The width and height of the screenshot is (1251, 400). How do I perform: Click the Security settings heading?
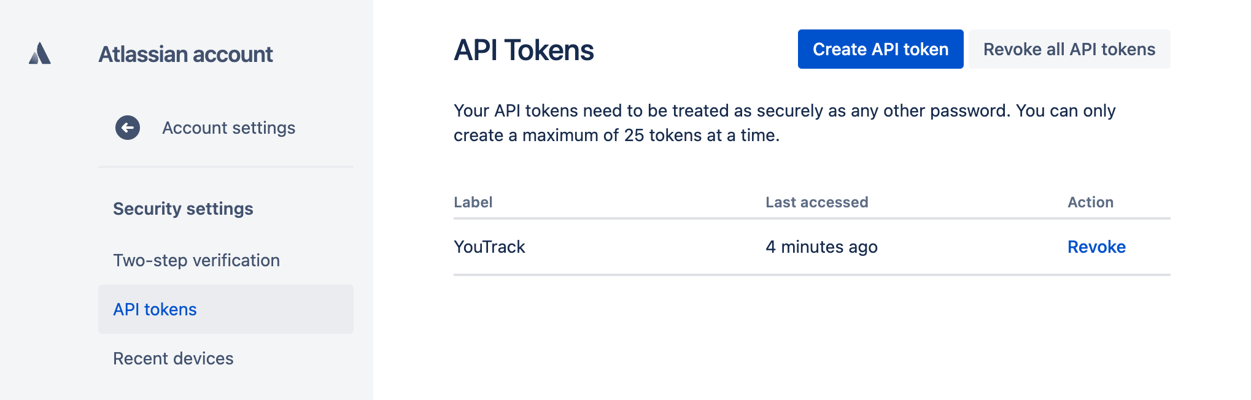pyautogui.click(x=182, y=209)
